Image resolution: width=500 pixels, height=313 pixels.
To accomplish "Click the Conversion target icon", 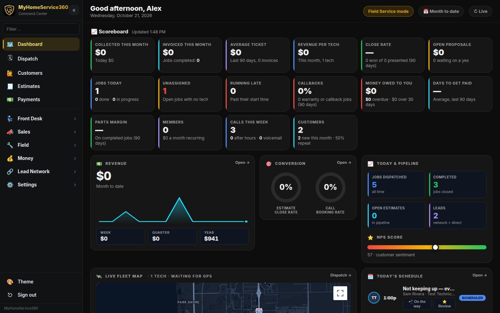I will pyautogui.click(x=269, y=164).
